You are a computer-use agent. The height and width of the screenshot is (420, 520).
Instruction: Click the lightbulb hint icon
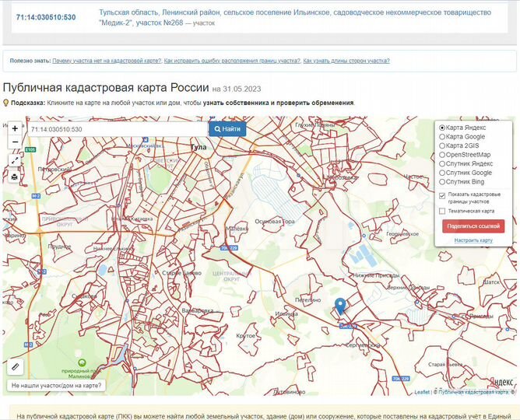(x=5, y=103)
